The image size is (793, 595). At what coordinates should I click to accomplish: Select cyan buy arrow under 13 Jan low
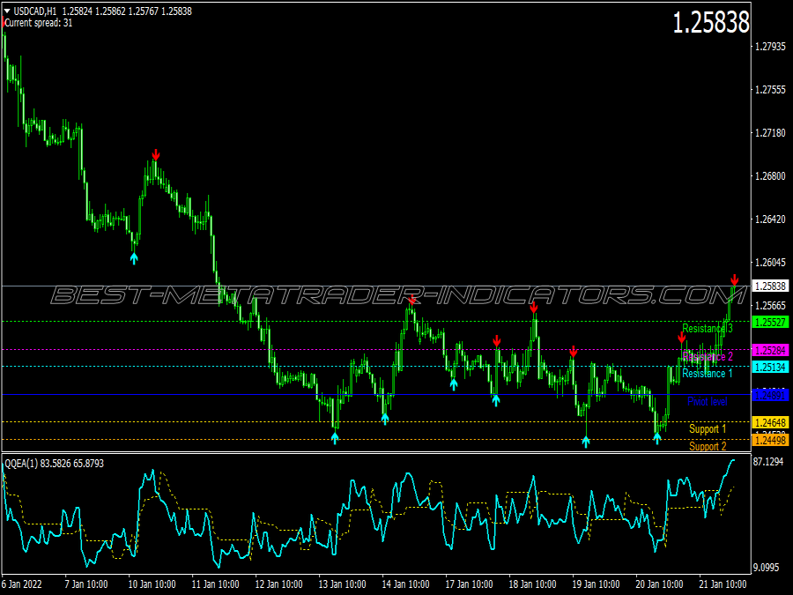335,437
